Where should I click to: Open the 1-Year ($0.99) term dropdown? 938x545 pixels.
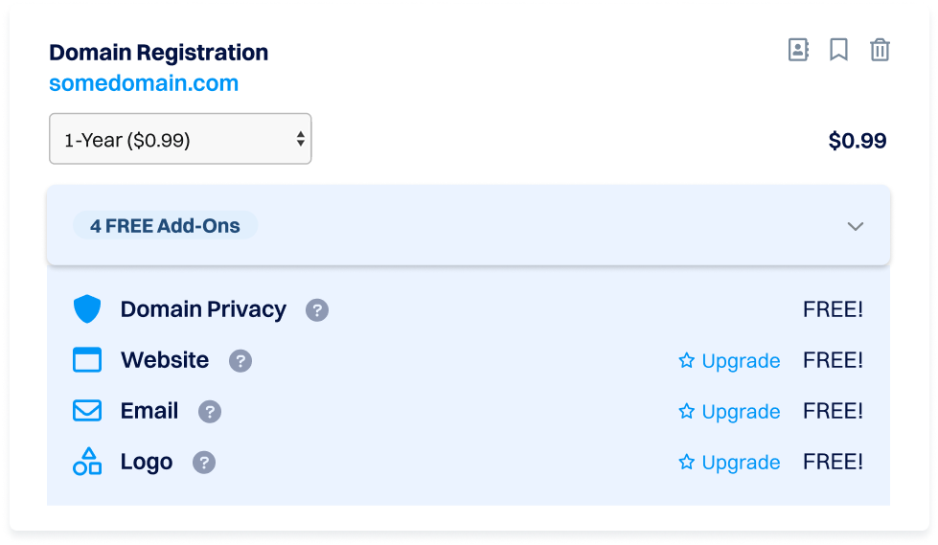pos(180,140)
